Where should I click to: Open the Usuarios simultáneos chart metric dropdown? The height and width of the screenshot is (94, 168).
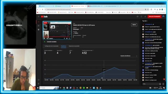(x=129, y=56)
